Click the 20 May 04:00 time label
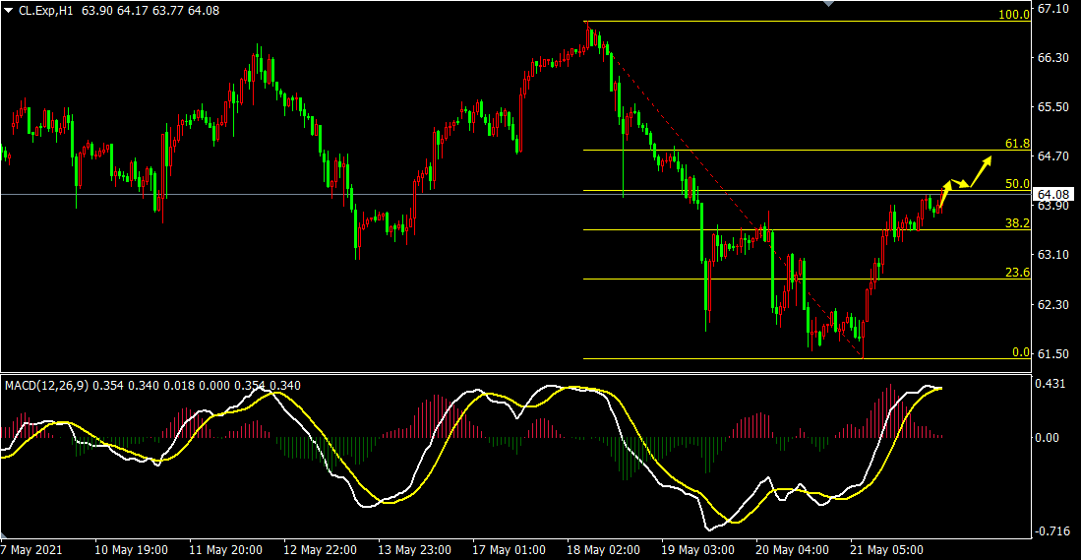 pos(792,549)
